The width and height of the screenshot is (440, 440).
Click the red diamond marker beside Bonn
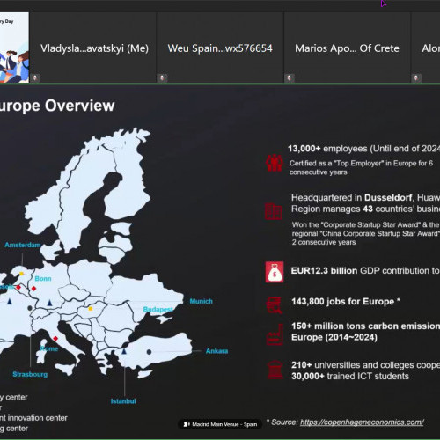pyautogui.click(x=33, y=289)
